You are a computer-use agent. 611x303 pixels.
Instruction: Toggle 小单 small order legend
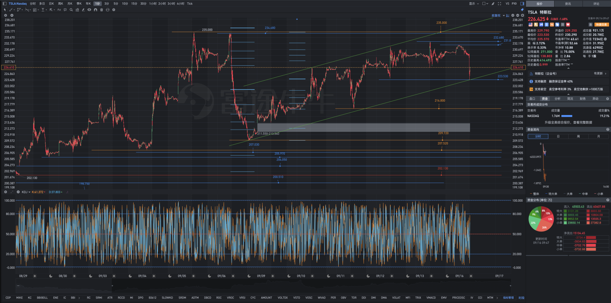coord(599,194)
